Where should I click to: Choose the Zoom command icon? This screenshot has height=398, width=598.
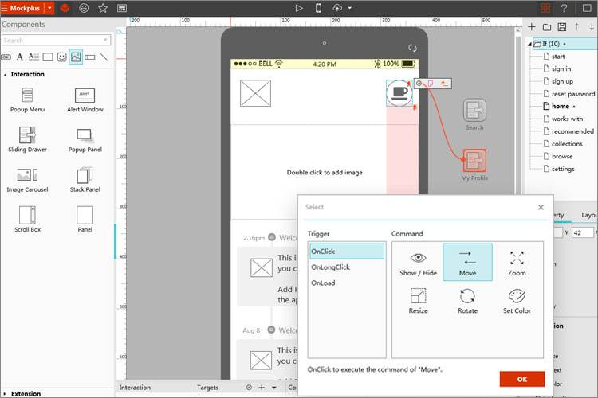tap(517, 263)
